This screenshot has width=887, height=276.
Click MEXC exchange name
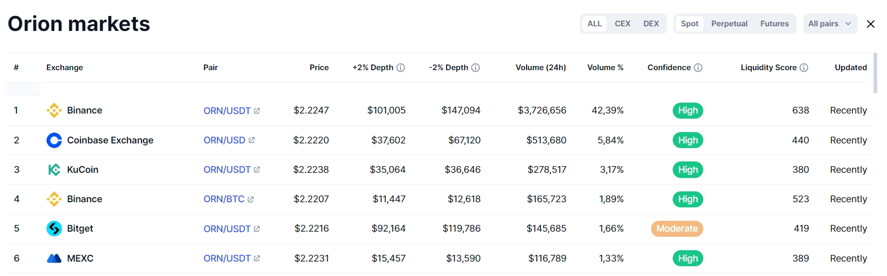click(x=80, y=258)
